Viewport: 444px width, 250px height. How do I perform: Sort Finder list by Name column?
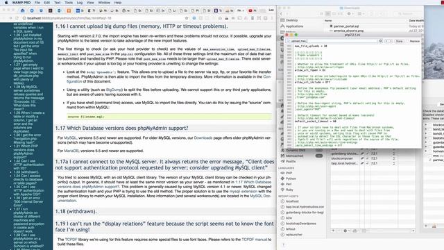click(328, 21)
